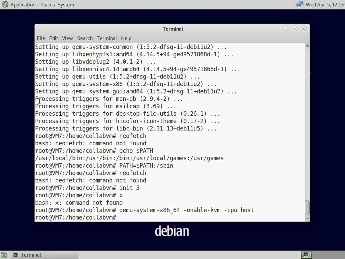Screen dimensions: 345x259
Task: Click 'Processing triggers for man-db' line
Action: pos(109,99)
